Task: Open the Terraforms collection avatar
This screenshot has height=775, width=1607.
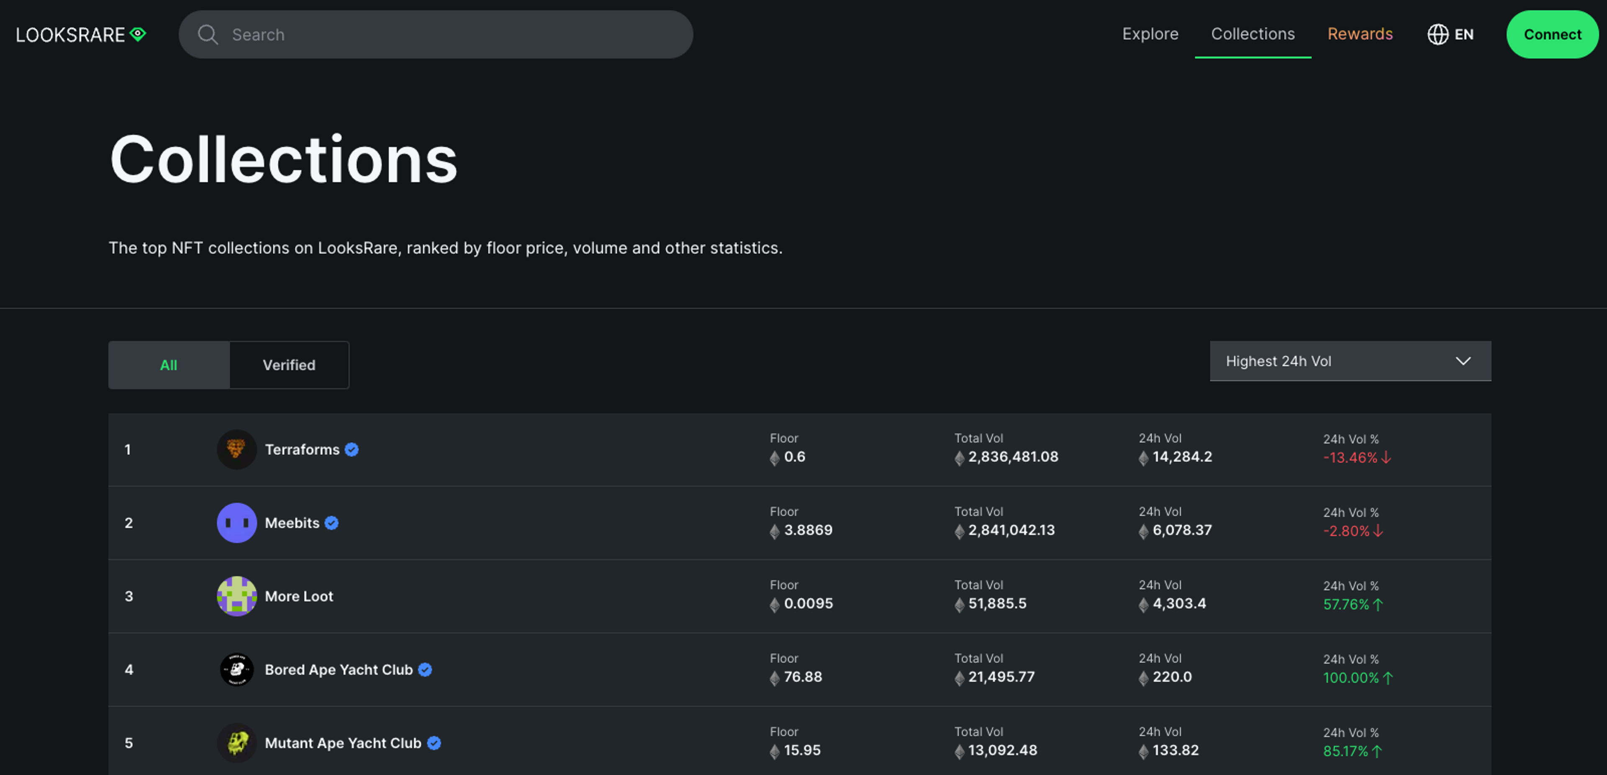Action: click(x=236, y=449)
